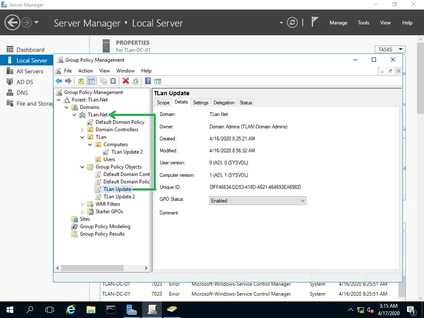
Task: Select the Users OU tree item
Action: (x=109, y=159)
